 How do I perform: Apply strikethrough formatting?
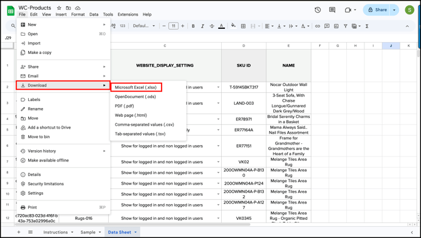tap(212, 26)
